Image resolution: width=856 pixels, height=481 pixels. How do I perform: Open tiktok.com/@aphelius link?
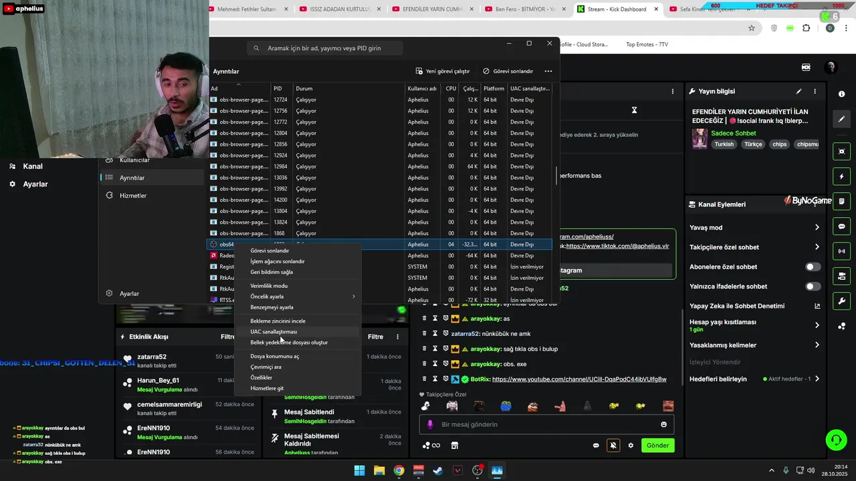click(617, 246)
